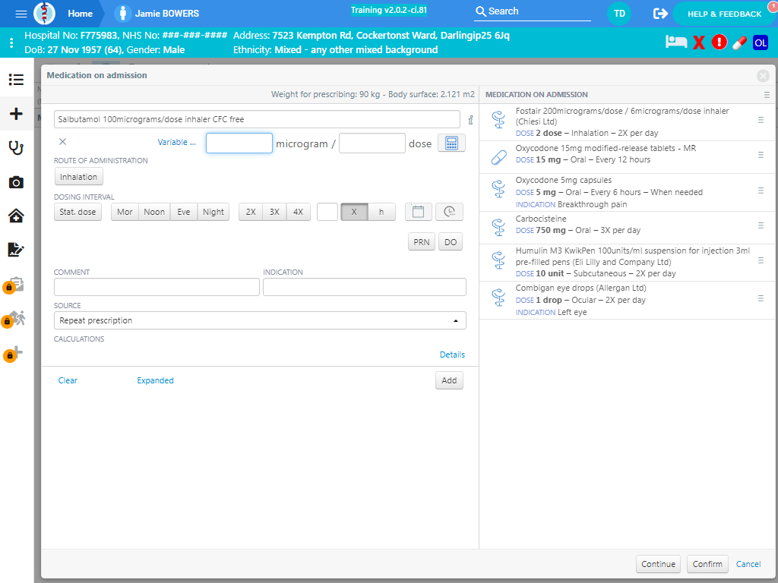Open the camera sidebar icon

16,182
